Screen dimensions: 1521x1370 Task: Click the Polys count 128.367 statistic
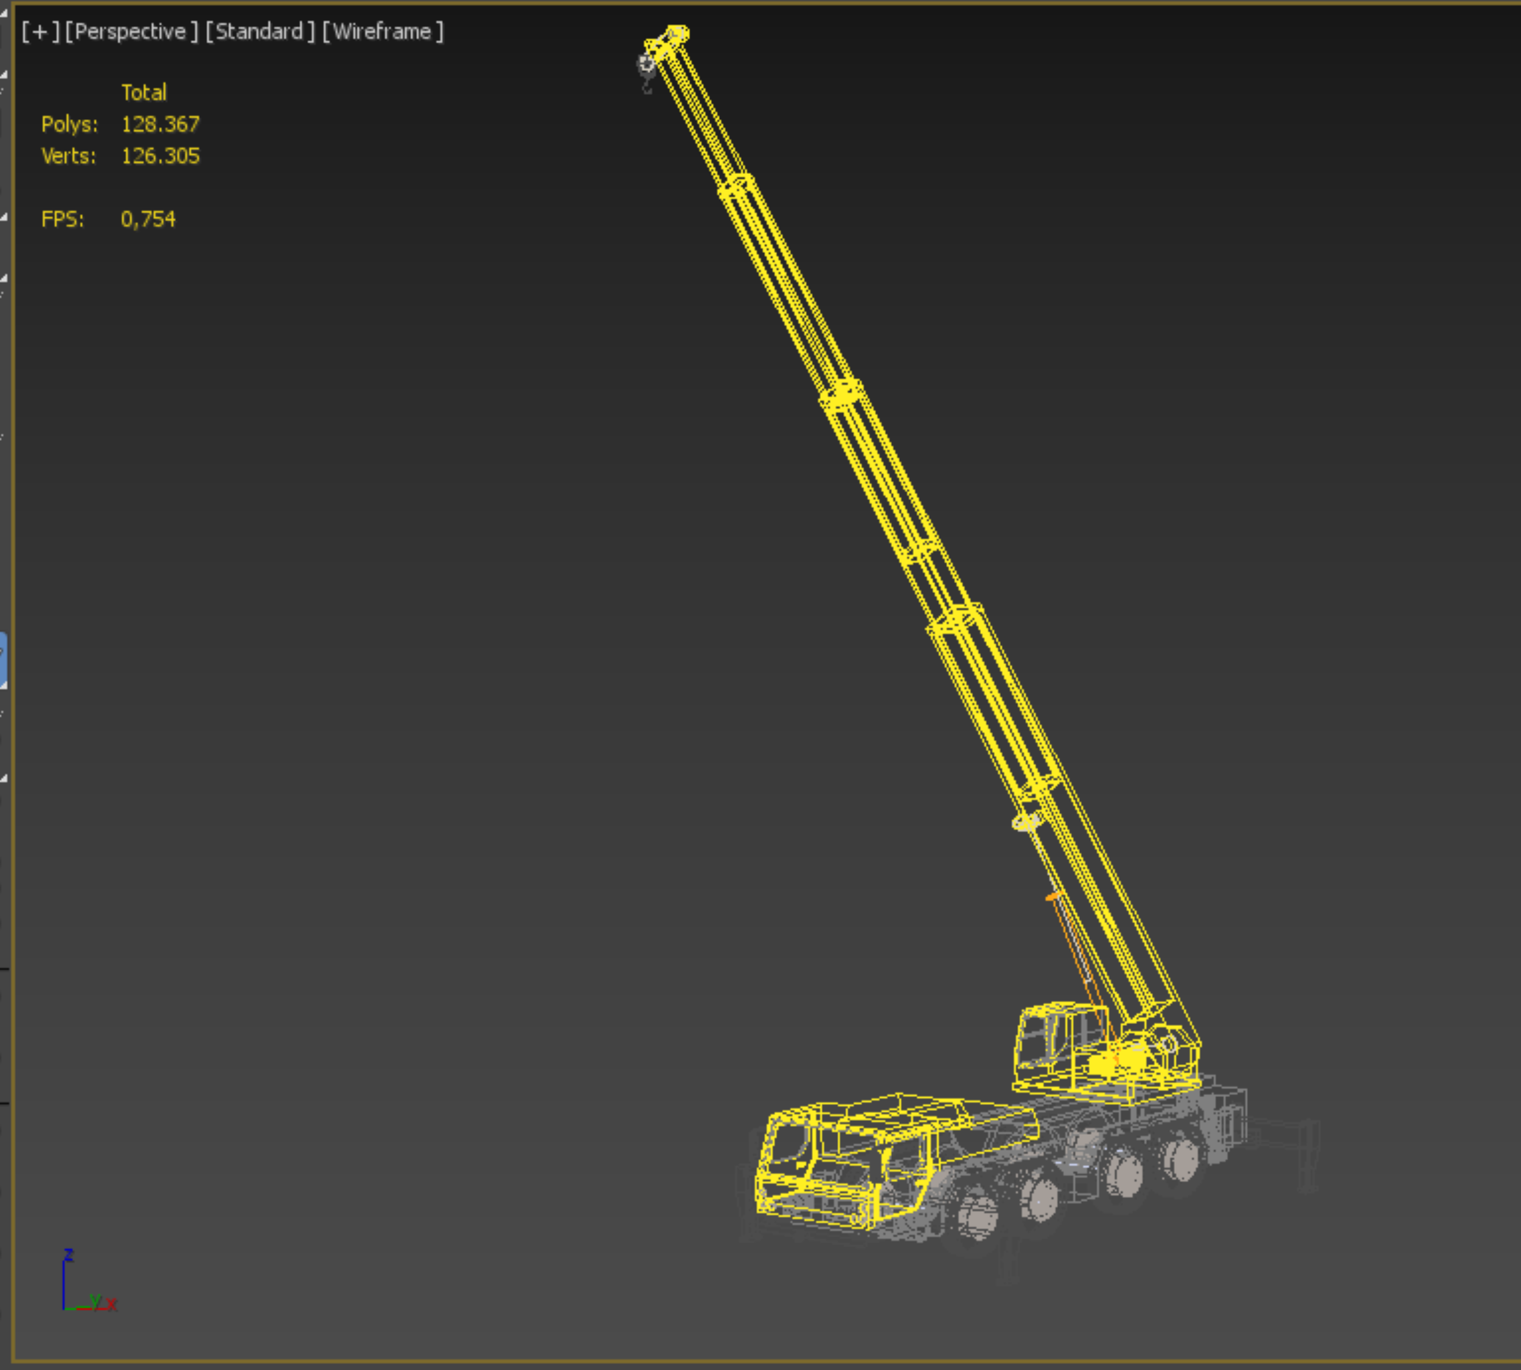(161, 124)
